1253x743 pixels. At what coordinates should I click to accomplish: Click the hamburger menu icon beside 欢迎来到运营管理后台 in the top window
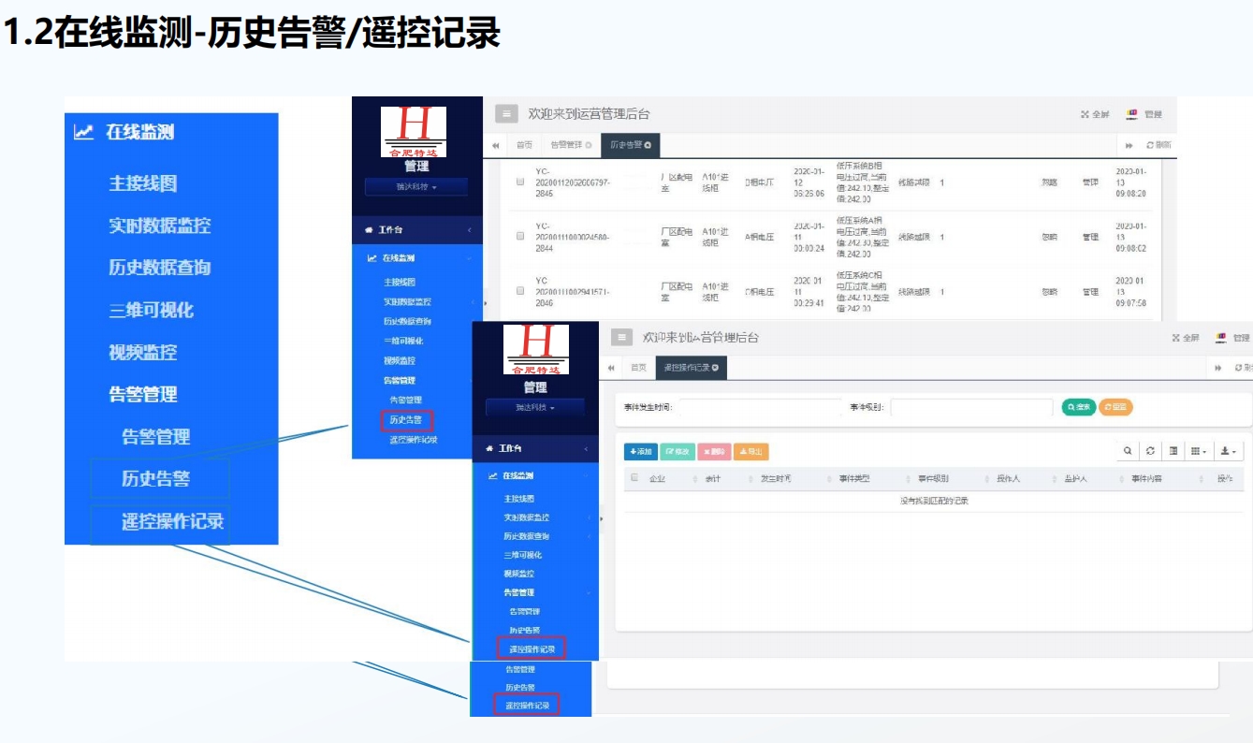(x=506, y=114)
